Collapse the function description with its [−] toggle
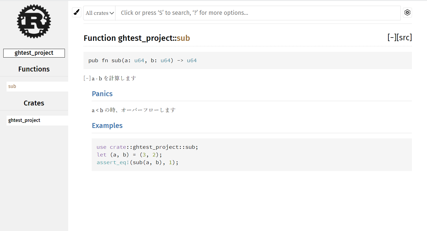 pyautogui.click(x=86, y=78)
